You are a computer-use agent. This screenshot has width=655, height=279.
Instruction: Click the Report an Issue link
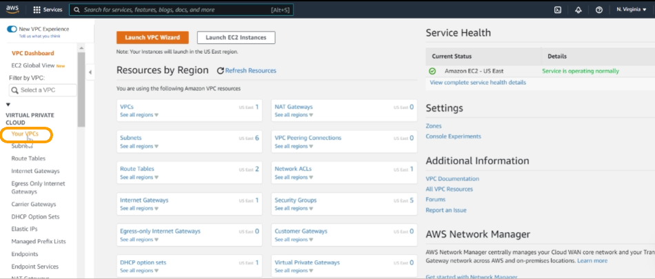tap(446, 210)
